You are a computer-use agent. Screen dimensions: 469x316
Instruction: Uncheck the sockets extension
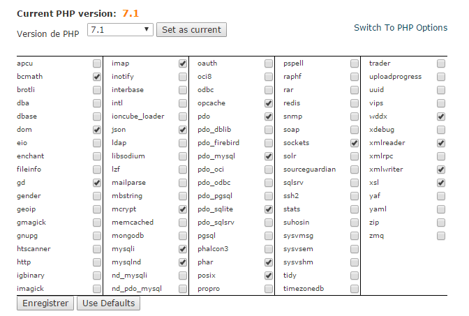[x=355, y=143]
